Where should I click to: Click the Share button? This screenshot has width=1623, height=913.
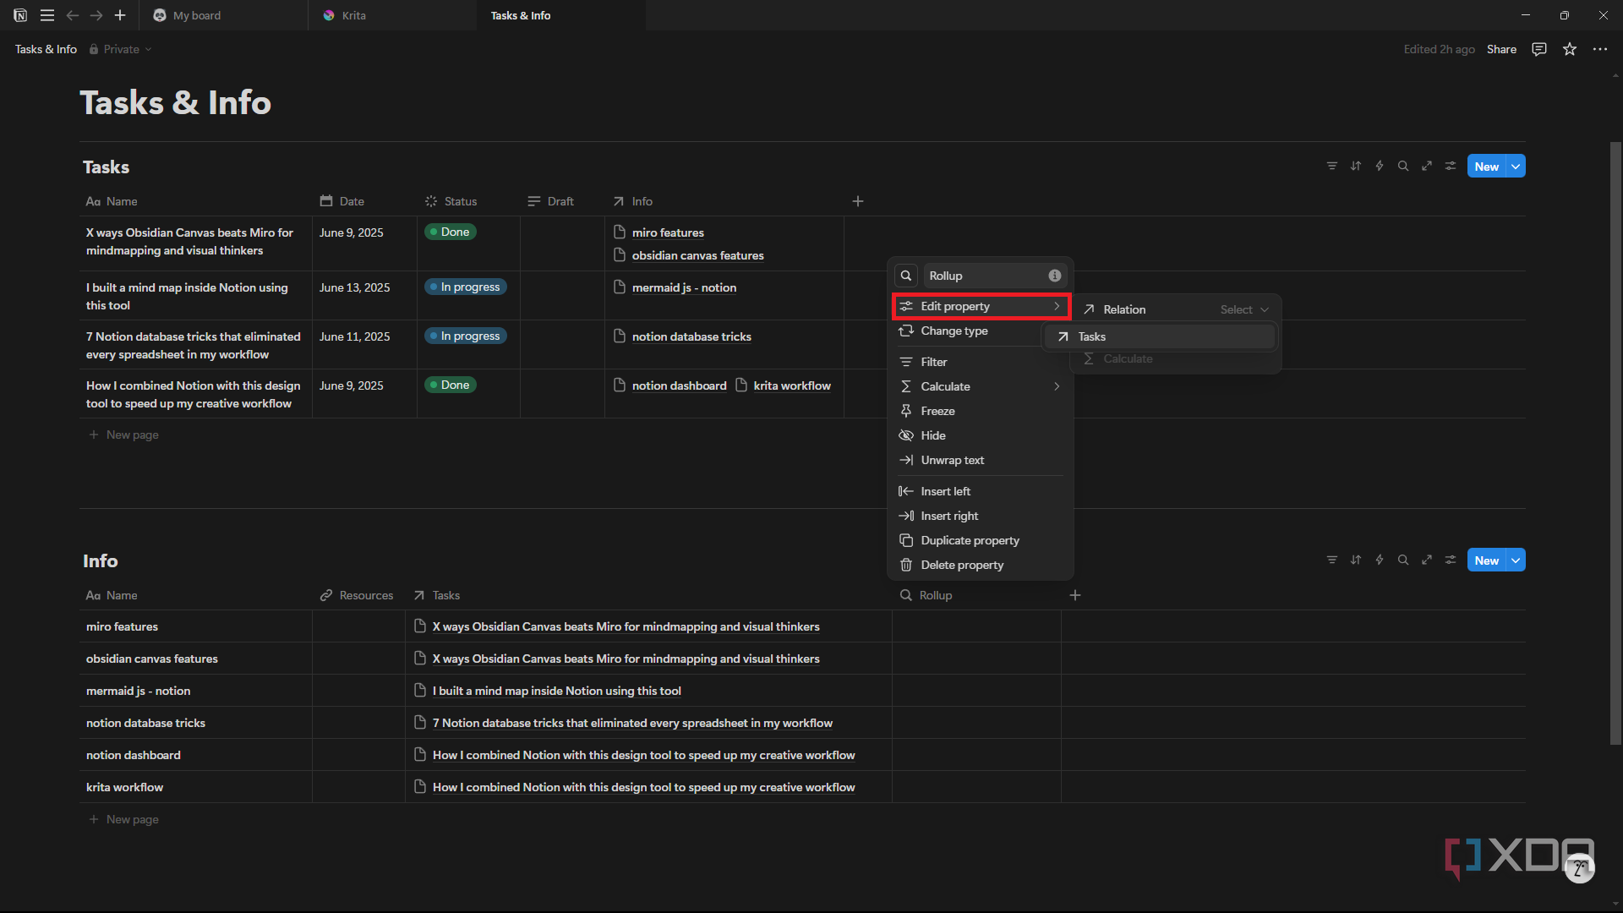pos(1501,49)
